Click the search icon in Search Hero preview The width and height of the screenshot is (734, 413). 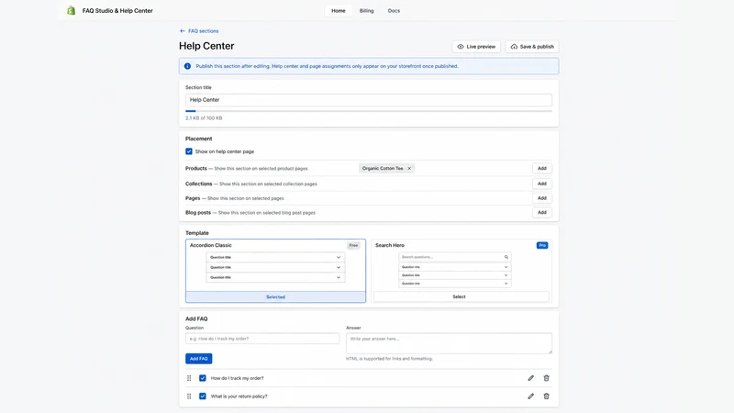(x=506, y=257)
